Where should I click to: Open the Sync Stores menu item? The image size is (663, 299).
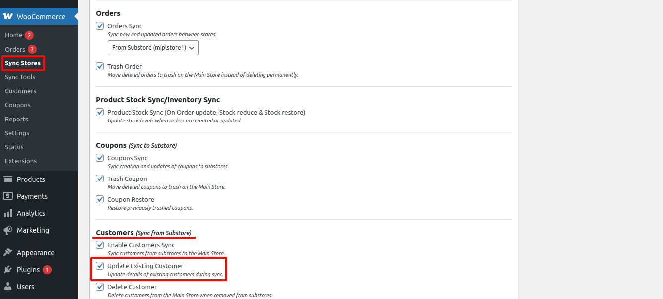(x=23, y=63)
